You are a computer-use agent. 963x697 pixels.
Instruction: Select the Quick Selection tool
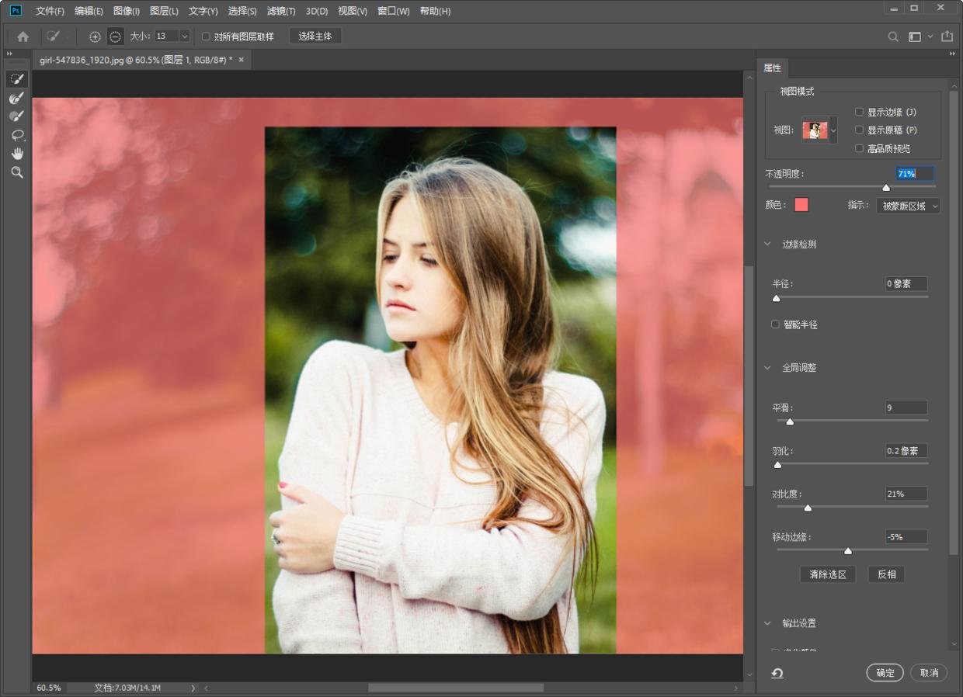pos(16,78)
